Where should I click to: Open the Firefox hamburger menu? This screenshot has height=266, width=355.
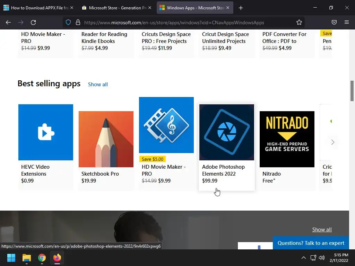pos(347,22)
